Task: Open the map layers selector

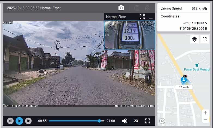Action: [194, 39]
